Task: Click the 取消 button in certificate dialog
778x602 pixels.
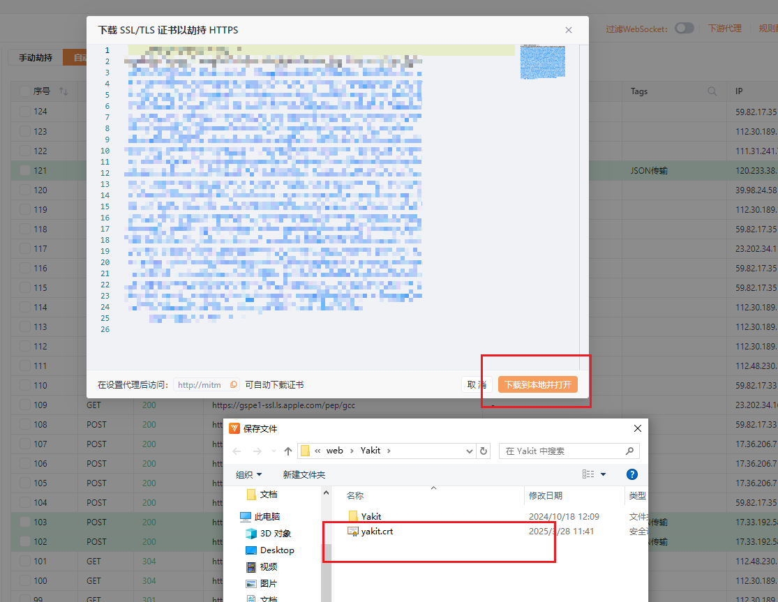Action: pyautogui.click(x=477, y=385)
